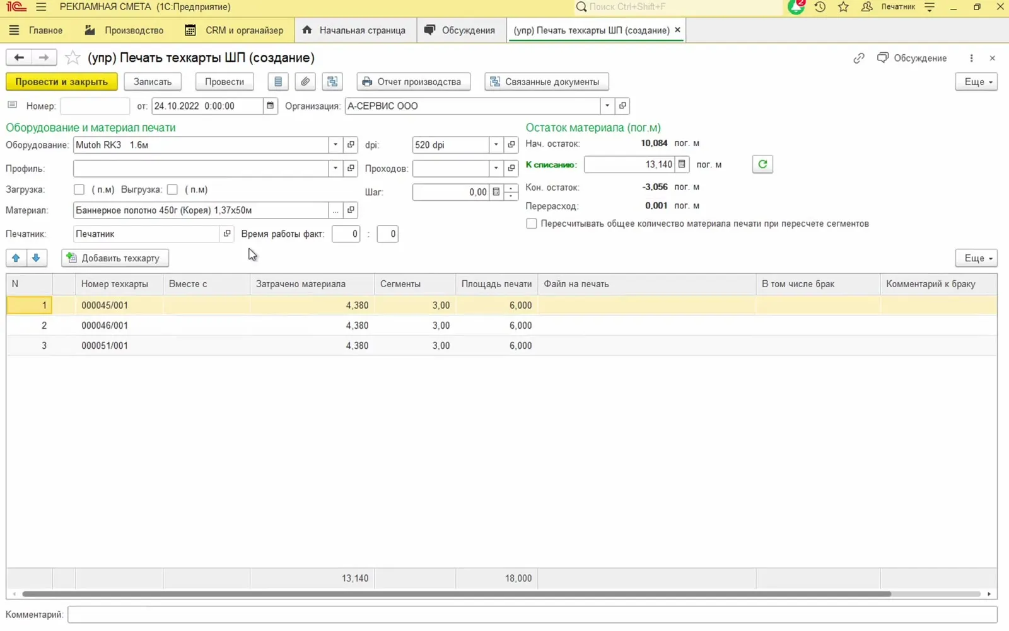Open calculator for К списанию field
This screenshot has width=1009, height=631.
(682, 164)
